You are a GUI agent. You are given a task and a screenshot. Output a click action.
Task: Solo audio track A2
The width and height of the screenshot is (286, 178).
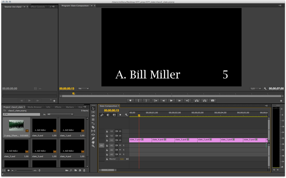point(124,150)
